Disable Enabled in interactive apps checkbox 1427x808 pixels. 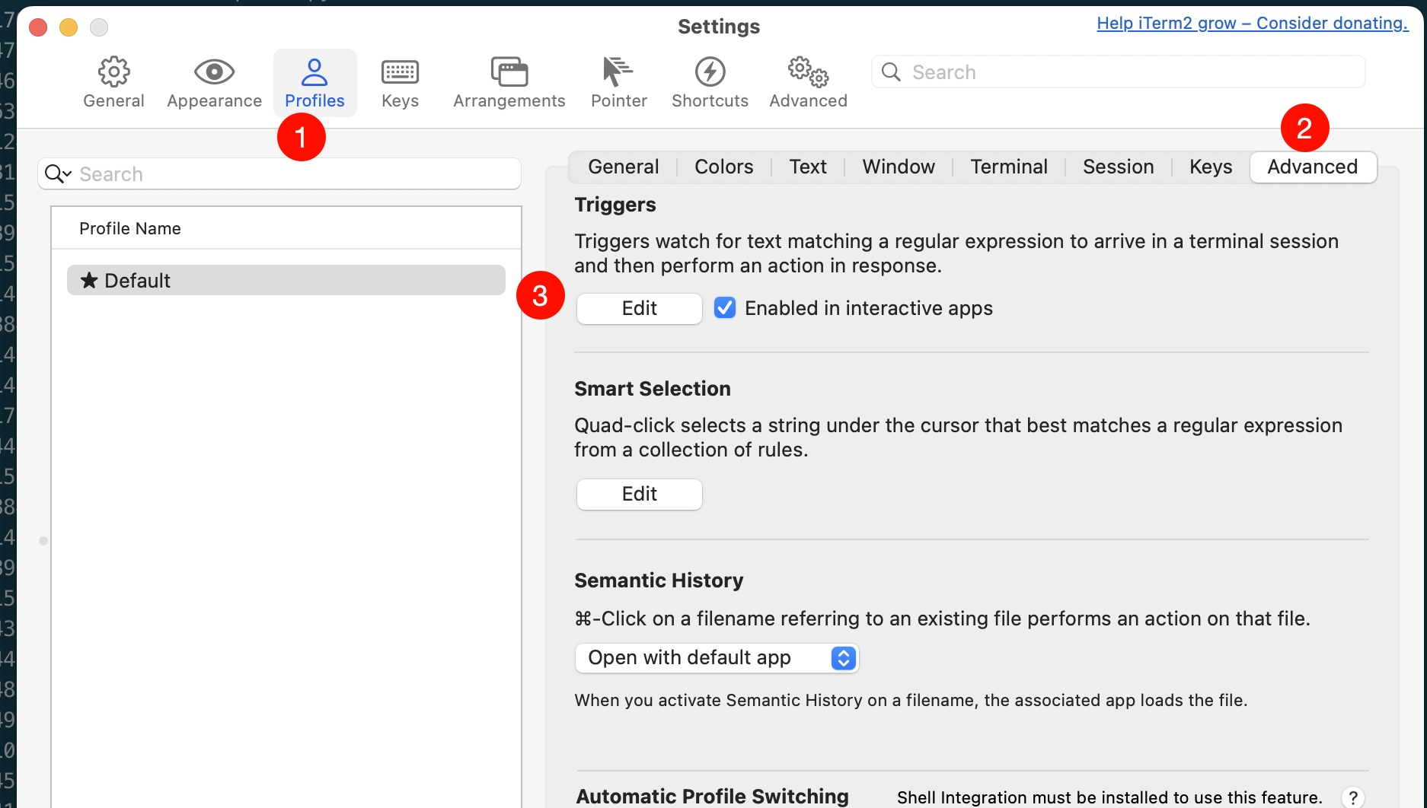click(x=725, y=307)
